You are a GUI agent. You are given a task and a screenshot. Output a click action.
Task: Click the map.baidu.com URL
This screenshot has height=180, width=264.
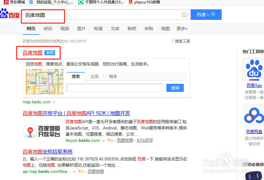point(36,102)
